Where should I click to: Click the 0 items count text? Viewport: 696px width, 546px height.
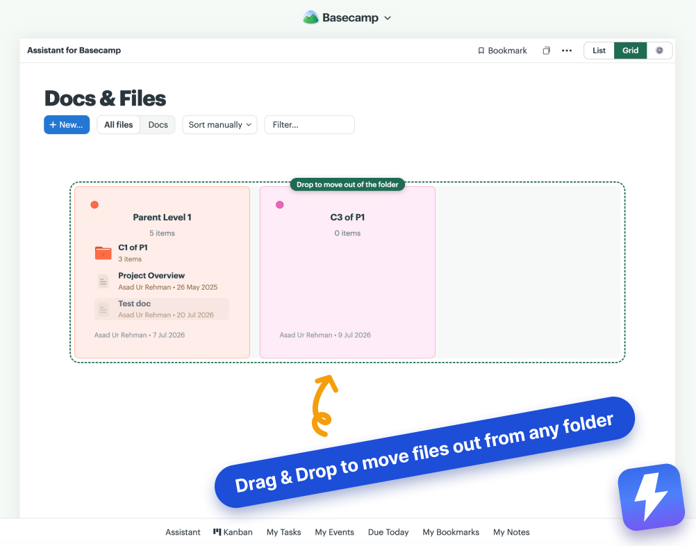347,233
